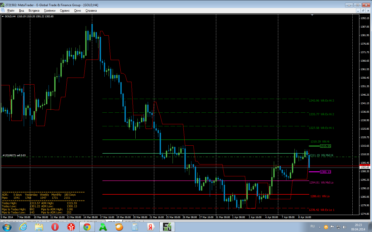The width and height of the screenshot is (372, 232).
Task: Open the Вставка menu
Action: (x=34, y=11)
